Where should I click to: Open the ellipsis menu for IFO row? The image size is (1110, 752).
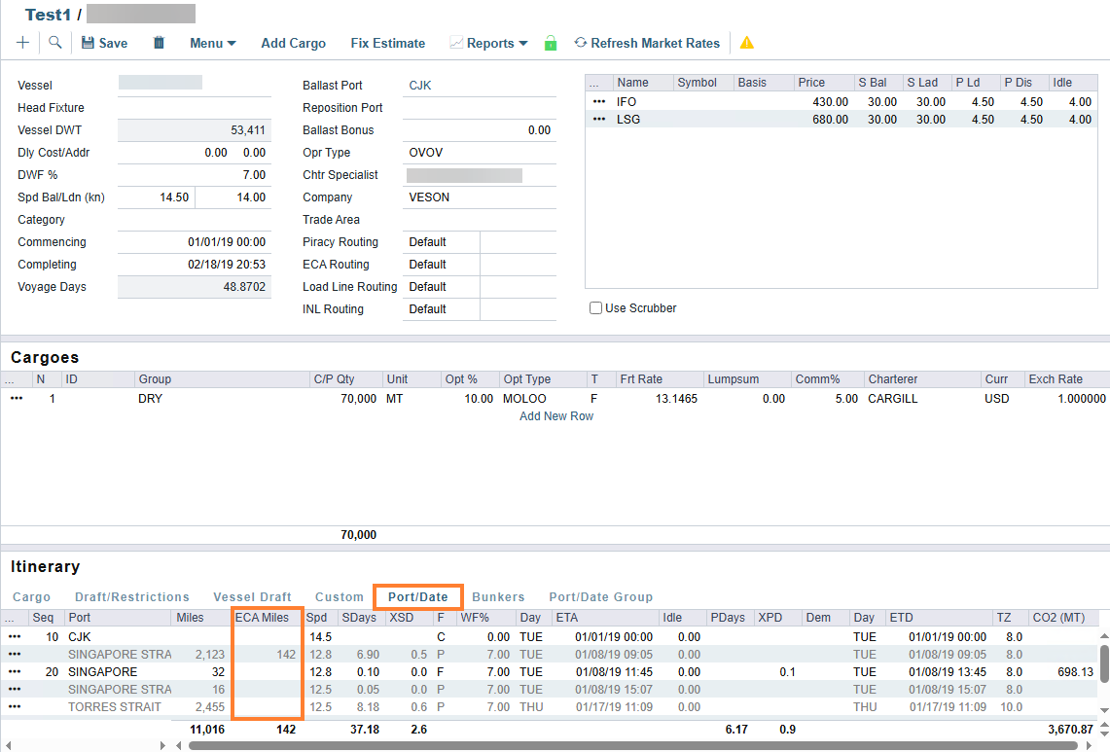pos(599,101)
